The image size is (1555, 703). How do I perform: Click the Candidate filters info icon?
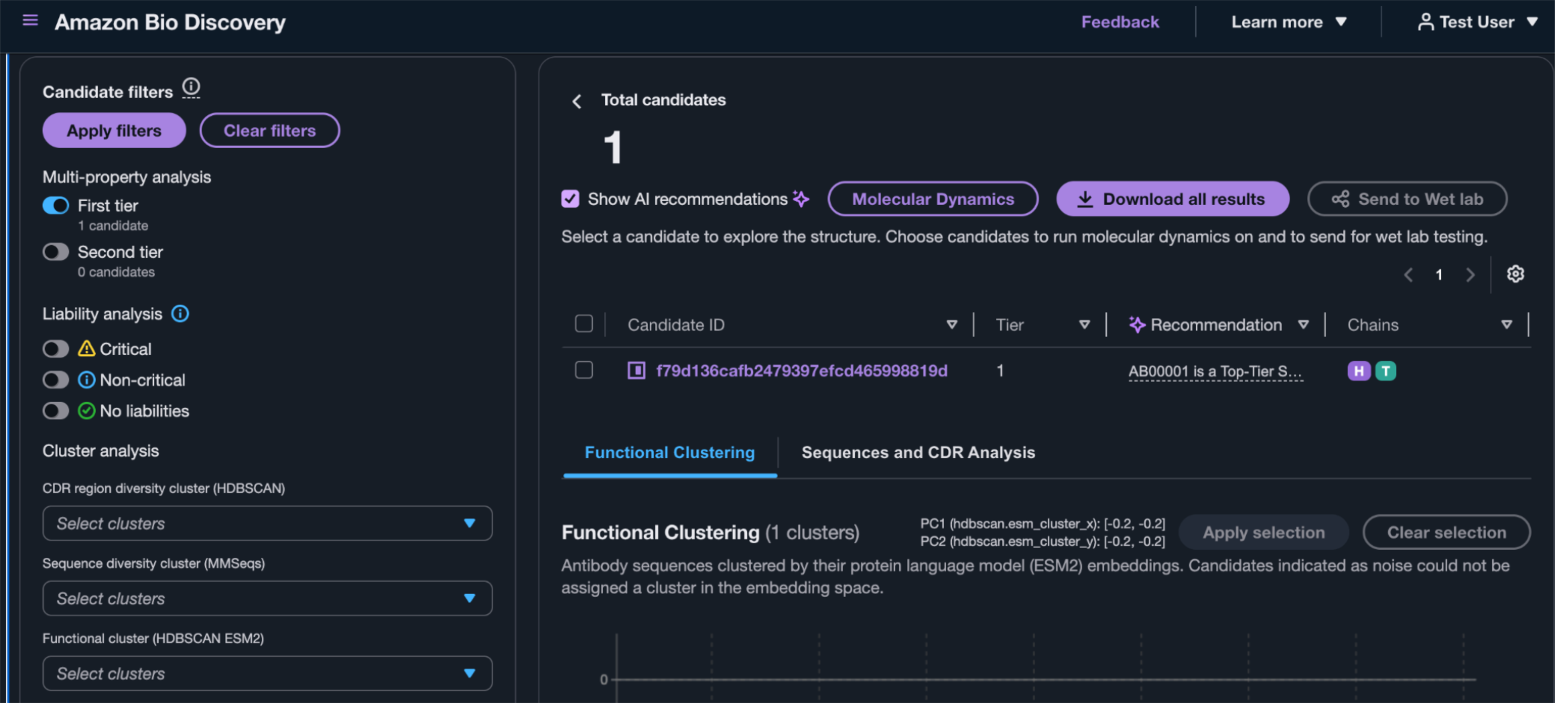point(191,87)
